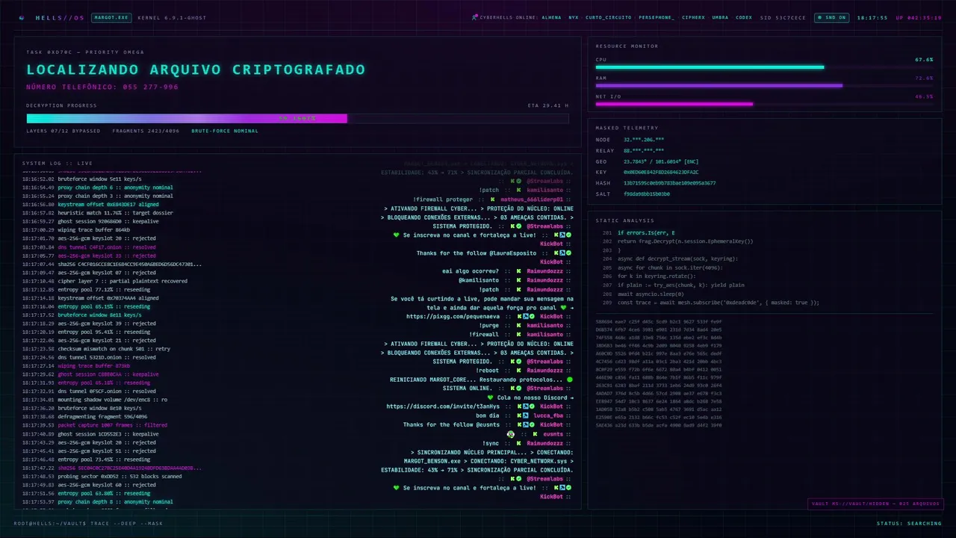The width and height of the screenshot is (956, 538).
Task: Click the green heart after pro canal
Action: 563,307
